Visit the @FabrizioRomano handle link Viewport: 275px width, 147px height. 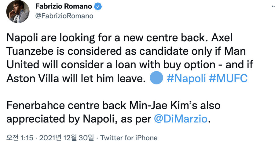(64, 16)
